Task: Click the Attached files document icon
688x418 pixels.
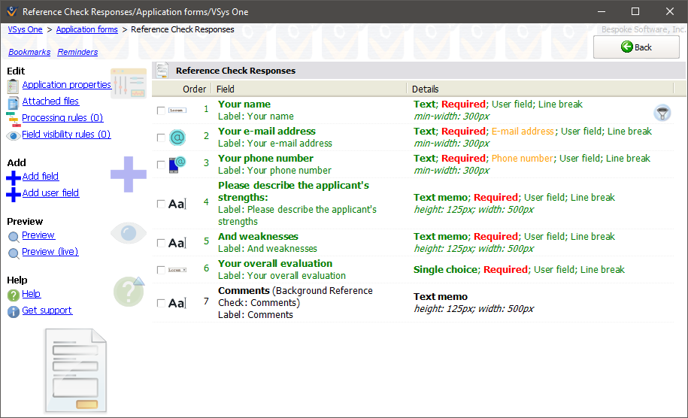Action: click(13, 102)
